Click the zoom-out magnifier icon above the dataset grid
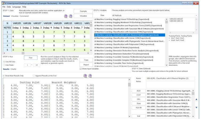The image size is (201, 121). (71, 16)
